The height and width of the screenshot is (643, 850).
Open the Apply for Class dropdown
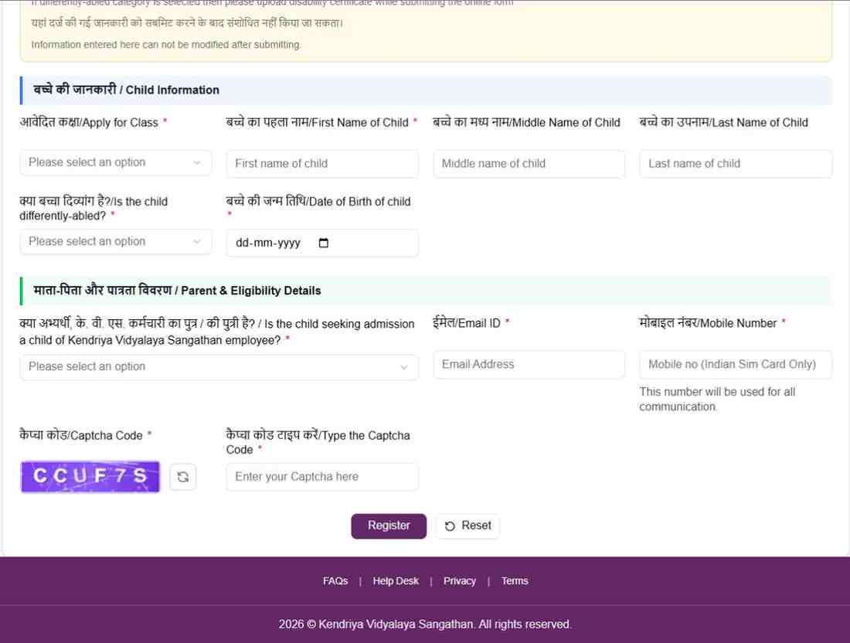click(115, 162)
